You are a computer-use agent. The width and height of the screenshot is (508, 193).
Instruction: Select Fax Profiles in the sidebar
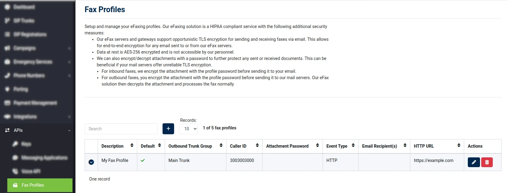tap(40, 185)
